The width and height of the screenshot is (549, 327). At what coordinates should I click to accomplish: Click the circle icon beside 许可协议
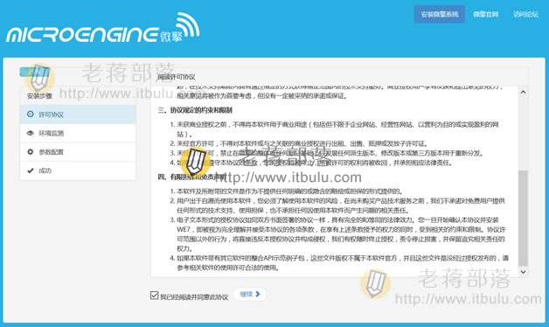[x=31, y=115]
